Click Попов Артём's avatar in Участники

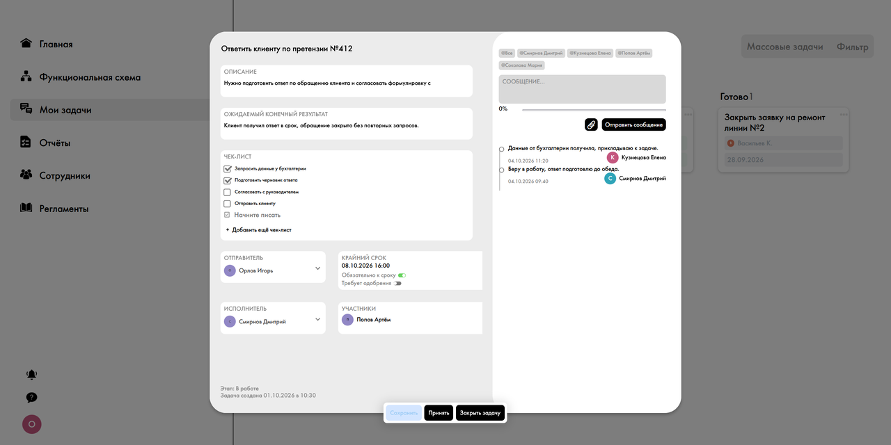[x=347, y=320]
